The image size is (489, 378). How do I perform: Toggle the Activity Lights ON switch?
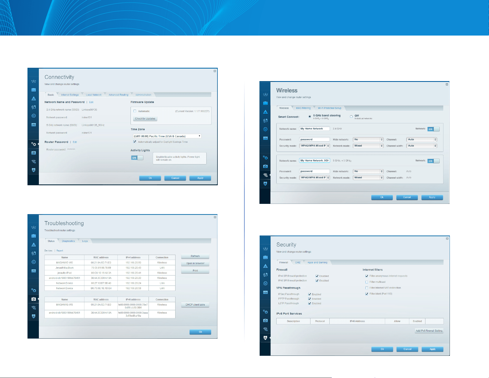coord(137,158)
